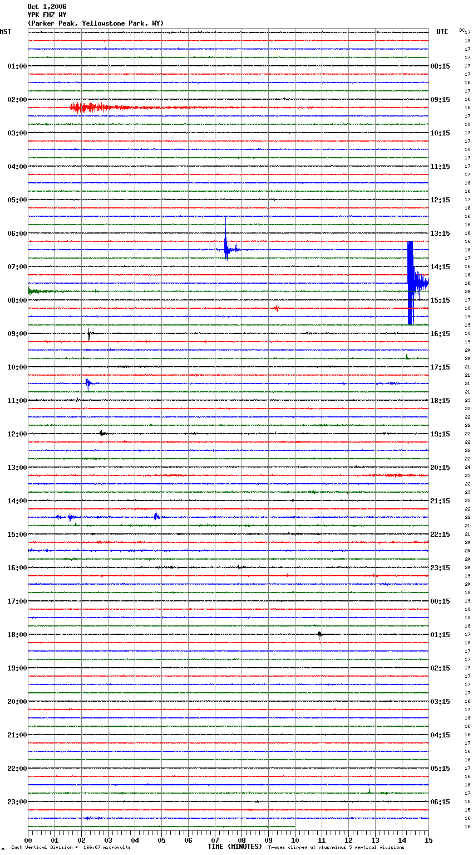Click the bottom axis minute label '13'
Screen dimensions: 473x855
375,840
